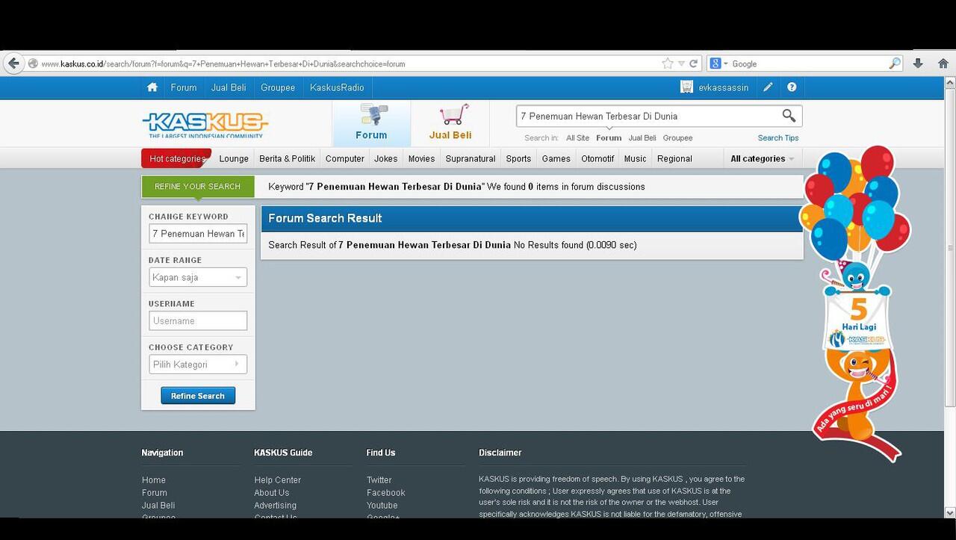Open footer Facebook link
The height and width of the screenshot is (540, 956).
(386, 493)
